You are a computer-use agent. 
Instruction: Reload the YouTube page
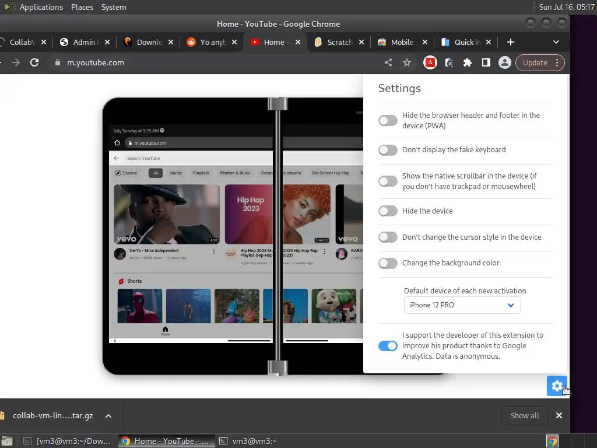[34, 62]
